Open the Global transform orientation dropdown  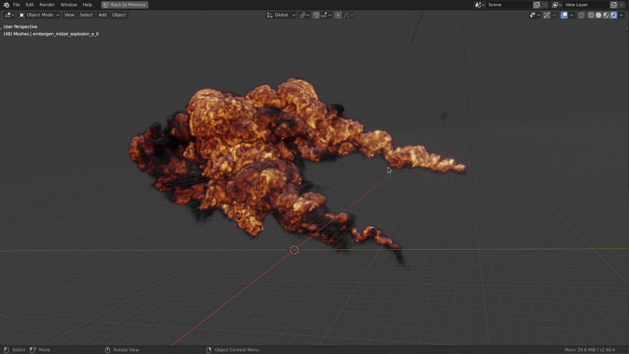click(280, 15)
